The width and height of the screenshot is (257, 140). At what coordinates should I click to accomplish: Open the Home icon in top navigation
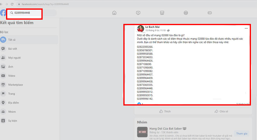[x=114, y=13]
